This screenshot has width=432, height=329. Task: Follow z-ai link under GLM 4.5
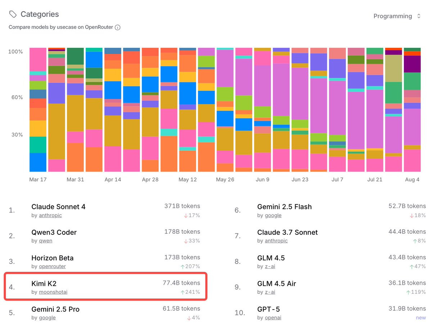[270, 266]
